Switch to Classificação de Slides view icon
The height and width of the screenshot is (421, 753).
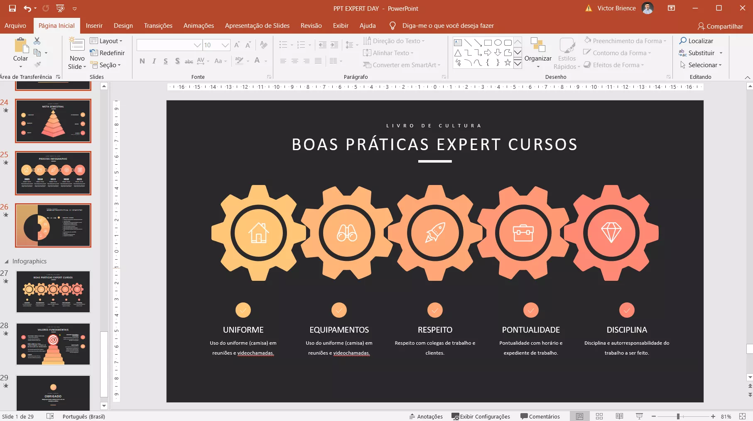(599, 416)
